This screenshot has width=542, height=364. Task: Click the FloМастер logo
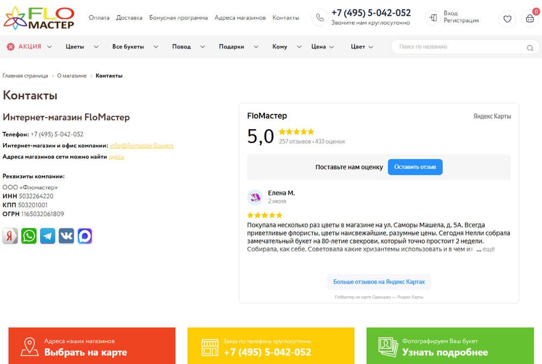[38, 18]
